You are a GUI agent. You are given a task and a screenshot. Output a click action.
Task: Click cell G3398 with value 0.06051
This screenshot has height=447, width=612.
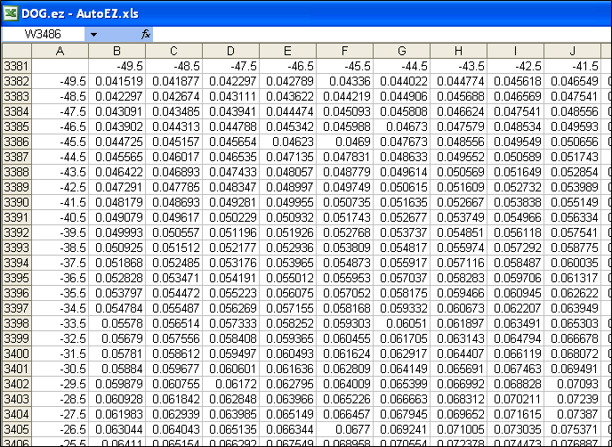[x=402, y=323]
